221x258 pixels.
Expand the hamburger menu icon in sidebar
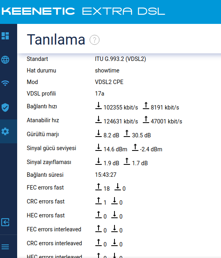5,247
